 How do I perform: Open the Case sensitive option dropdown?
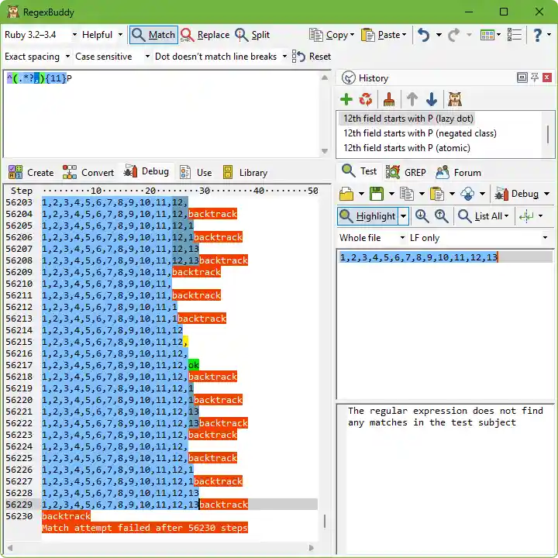click(x=112, y=57)
